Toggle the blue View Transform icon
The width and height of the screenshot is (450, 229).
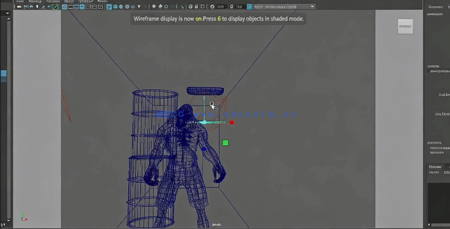click(x=249, y=7)
